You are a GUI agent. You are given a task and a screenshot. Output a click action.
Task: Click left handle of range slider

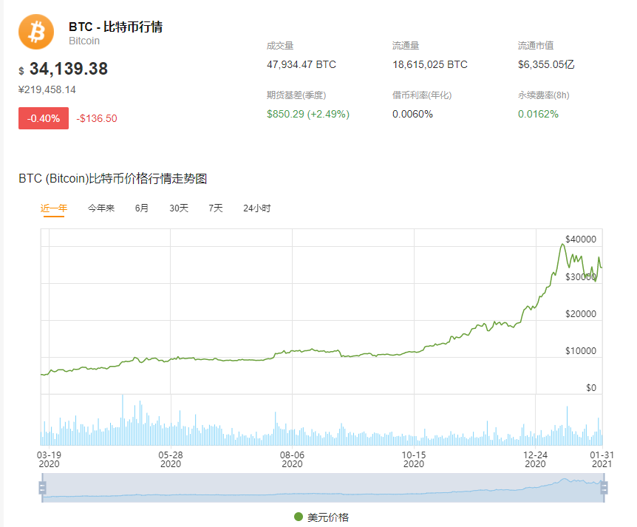(42, 488)
